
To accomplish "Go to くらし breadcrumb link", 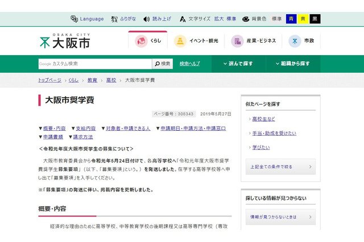I will [x=73, y=80].
